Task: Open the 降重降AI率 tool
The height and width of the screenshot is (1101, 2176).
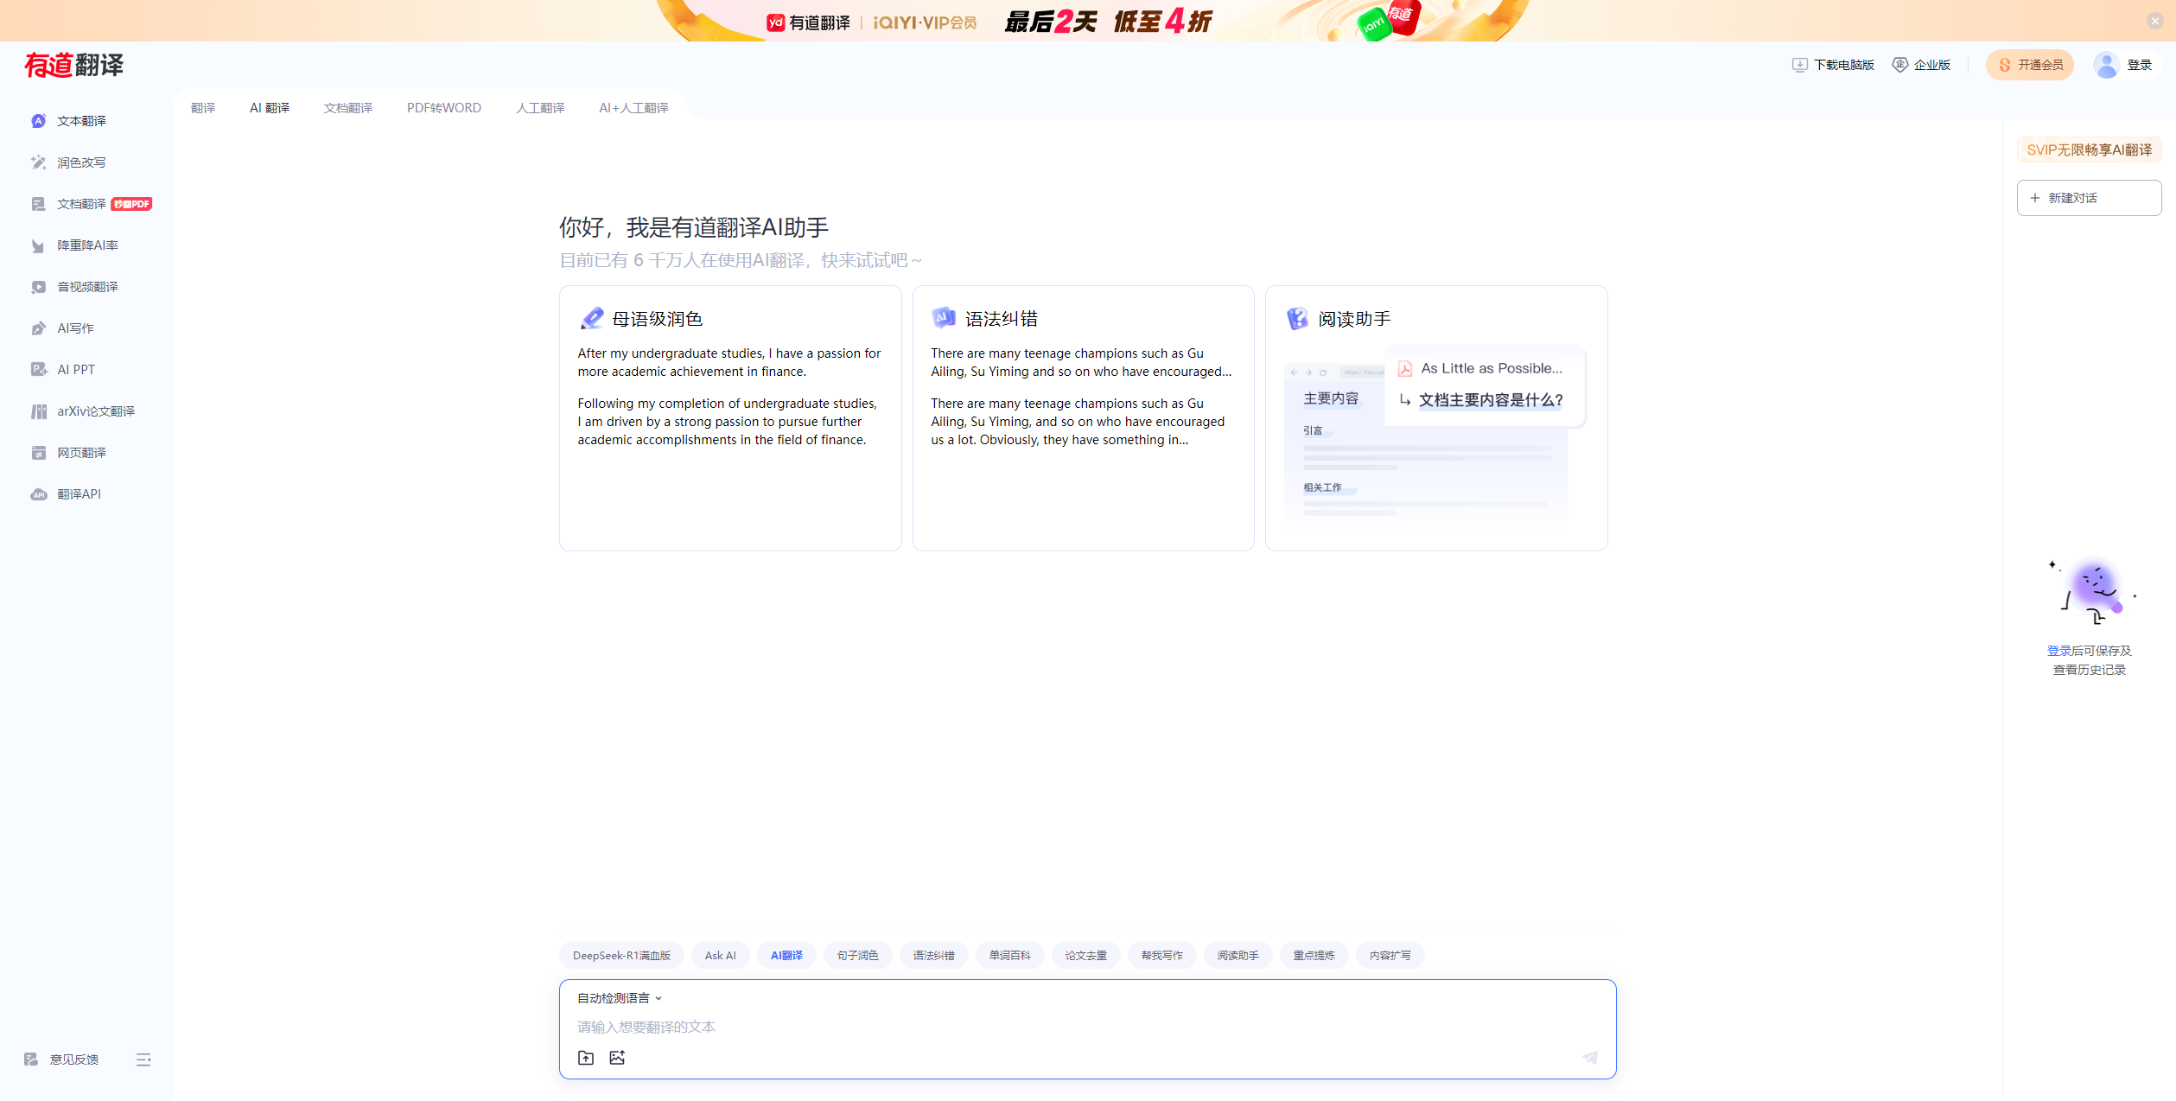Action: click(86, 245)
